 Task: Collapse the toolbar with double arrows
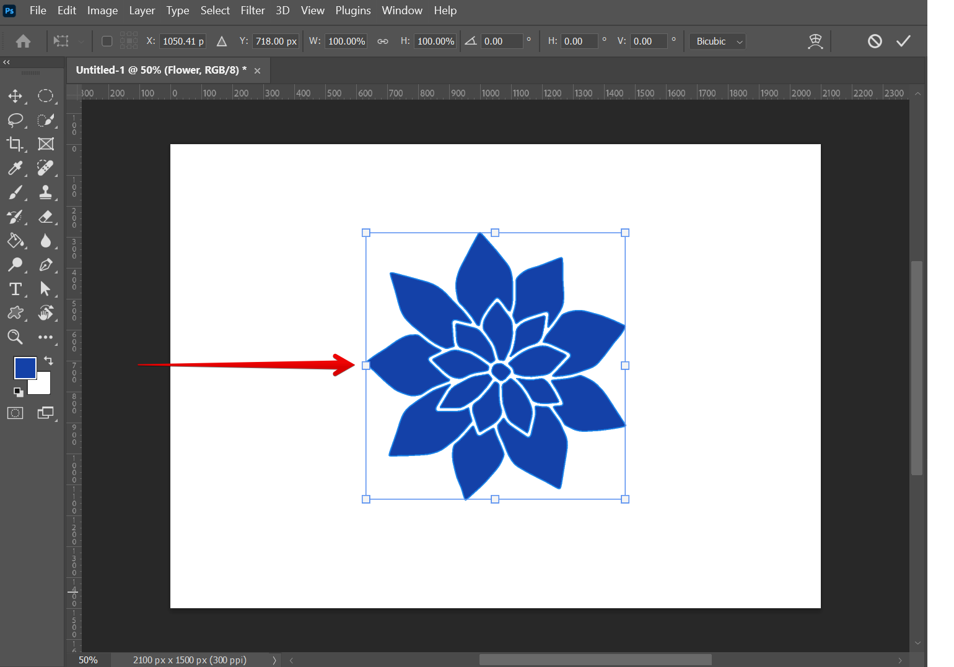pos(6,62)
